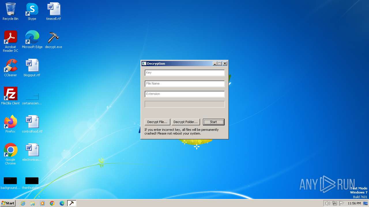Click the Decrypt File... button
Viewport: 369px width, 207px height.
(157, 122)
